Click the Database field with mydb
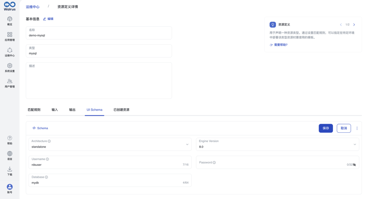 (110, 181)
